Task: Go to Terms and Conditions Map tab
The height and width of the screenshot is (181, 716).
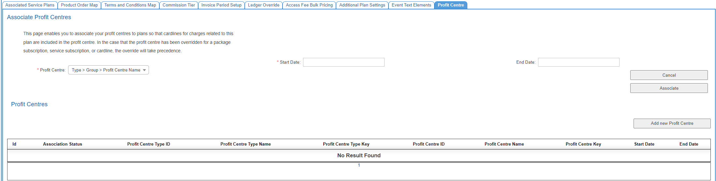Action: [x=130, y=5]
